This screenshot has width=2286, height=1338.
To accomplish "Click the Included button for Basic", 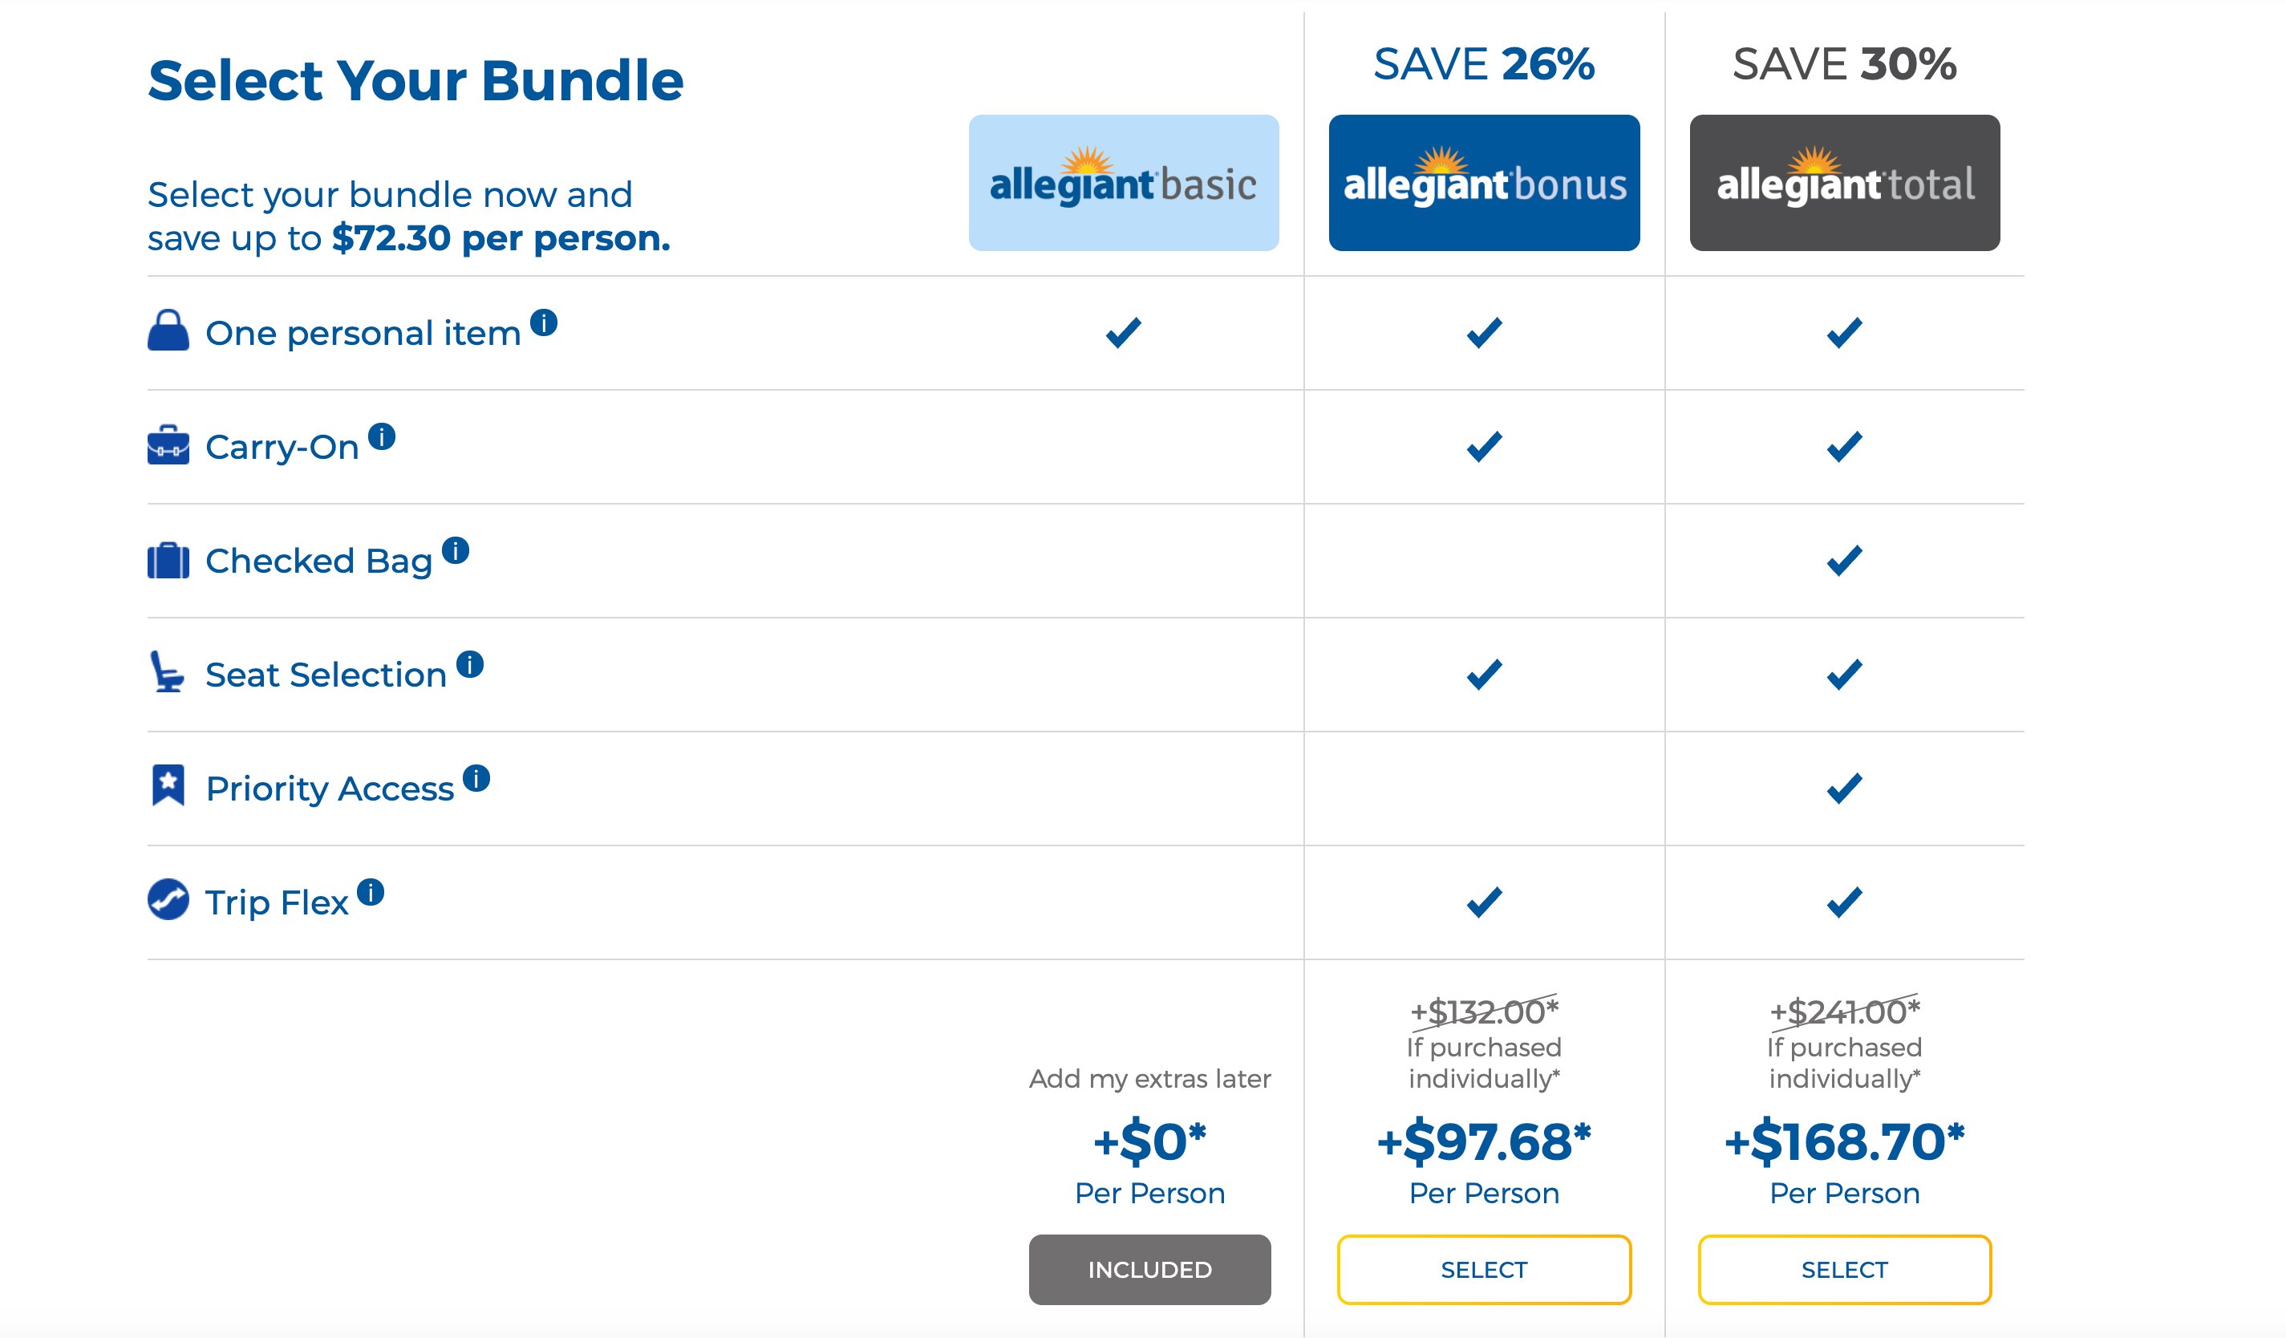I will click(x=1149, y=1270).
